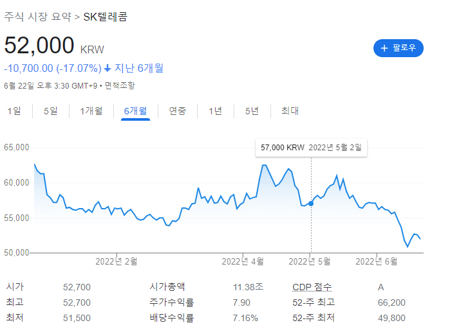Click the 최저 value 51,500
Viewport: 461px width, 332px height.
77,318
